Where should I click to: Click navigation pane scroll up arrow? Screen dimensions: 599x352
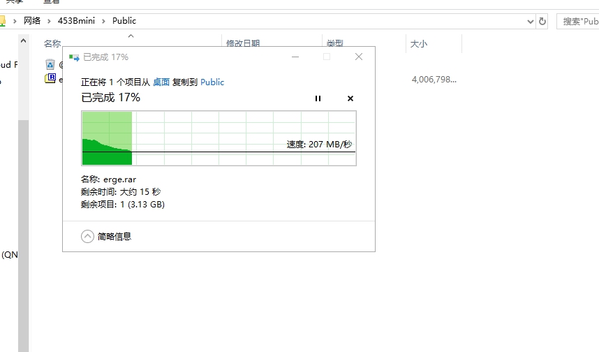point(23,41)
